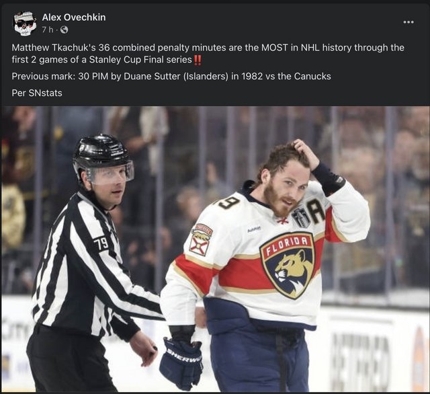Click the 7h post timestamp

pos(48,30)
